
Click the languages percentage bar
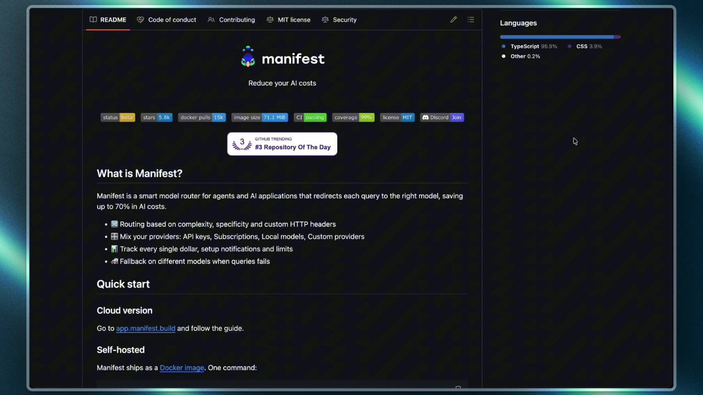[x=560, y=37]
